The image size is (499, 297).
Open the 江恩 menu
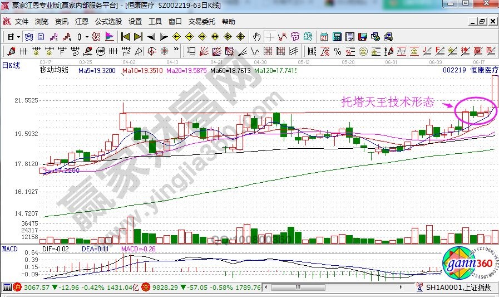pyautogui.click(x=82, y=21)
